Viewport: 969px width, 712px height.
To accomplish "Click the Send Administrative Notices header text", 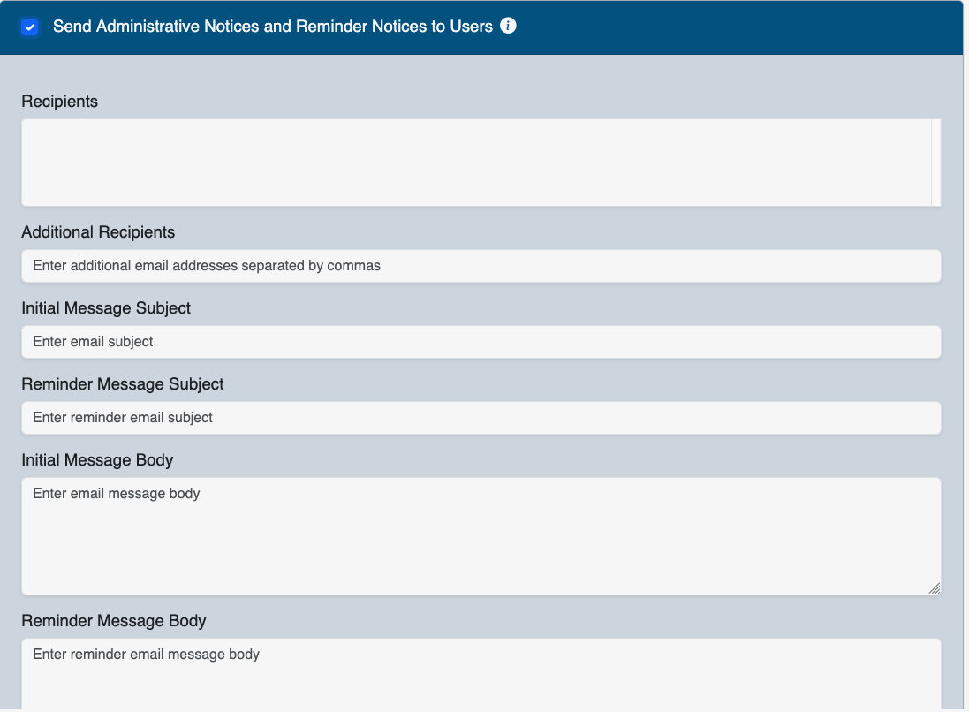I will point(272,27).
